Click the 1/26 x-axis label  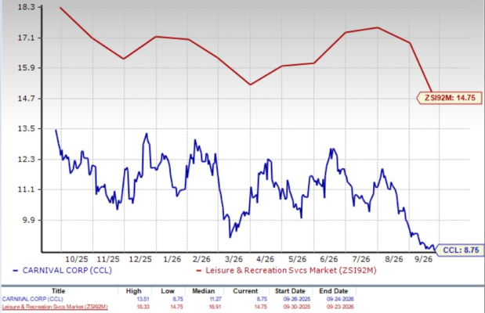172,259
